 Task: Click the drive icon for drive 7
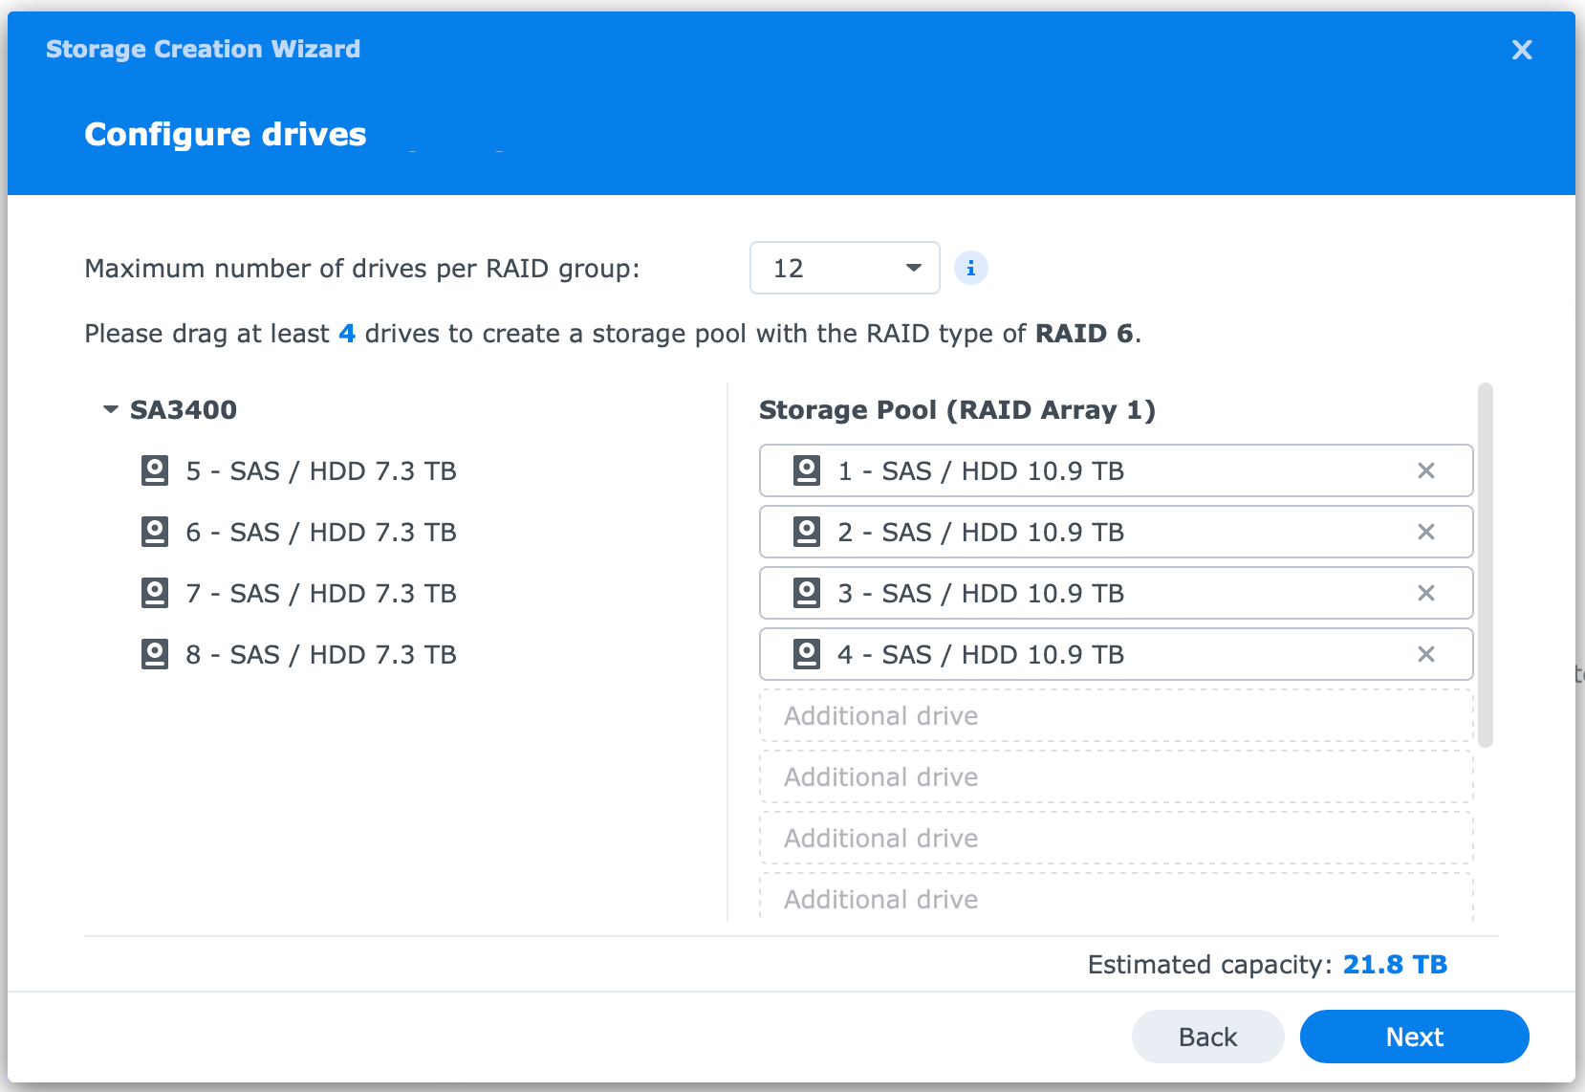pyautogui.click(x=155, y=593)
